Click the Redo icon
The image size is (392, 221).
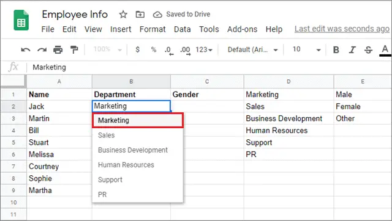[x=42, y=50]
